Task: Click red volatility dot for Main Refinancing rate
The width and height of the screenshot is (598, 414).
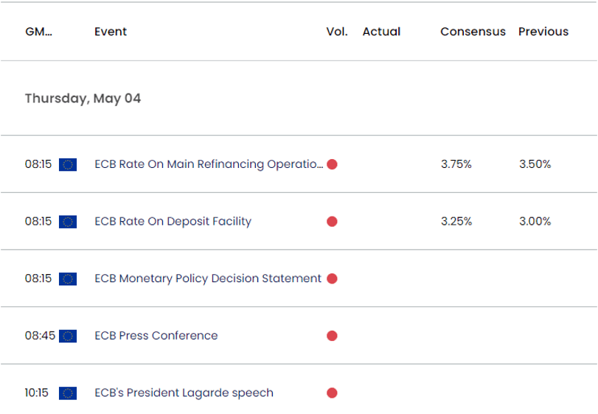Action: point(332,164)
